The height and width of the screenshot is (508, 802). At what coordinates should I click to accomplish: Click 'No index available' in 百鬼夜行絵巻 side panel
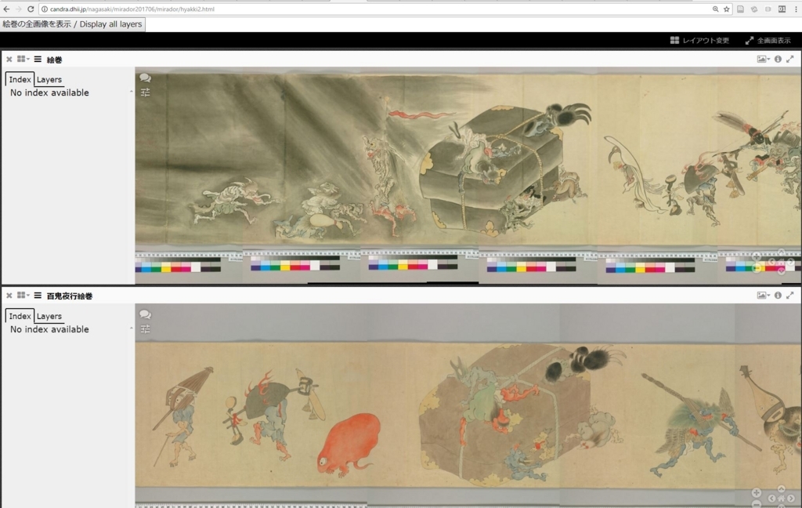click(x=49, y=329)
